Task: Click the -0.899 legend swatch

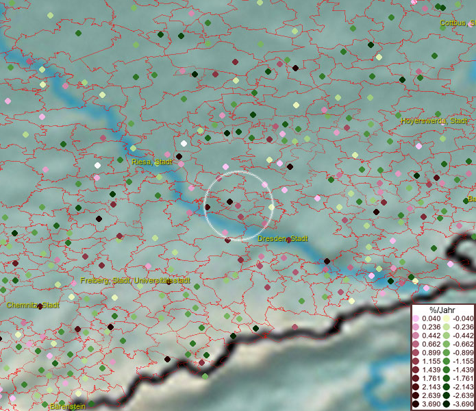Action: [x=447, y=353]
